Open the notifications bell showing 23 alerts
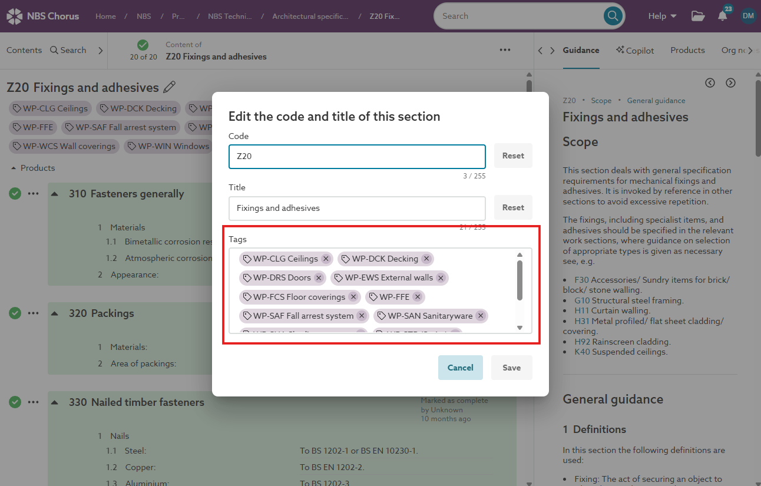 (723, 16)
